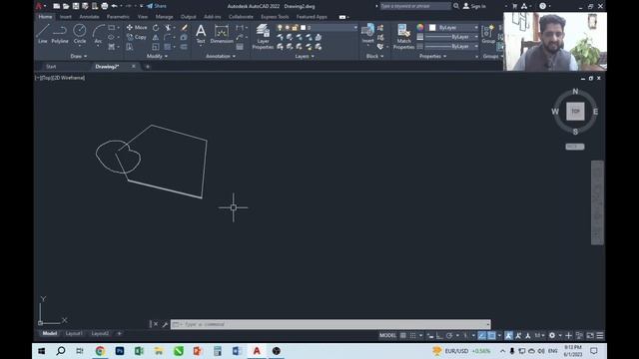Click the search magnifier icon in title bar
639x359 pixels.
point(456,6)
